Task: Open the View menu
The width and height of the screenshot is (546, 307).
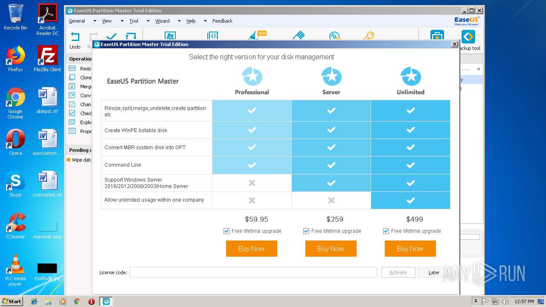Action: click(x=107, y=21)
